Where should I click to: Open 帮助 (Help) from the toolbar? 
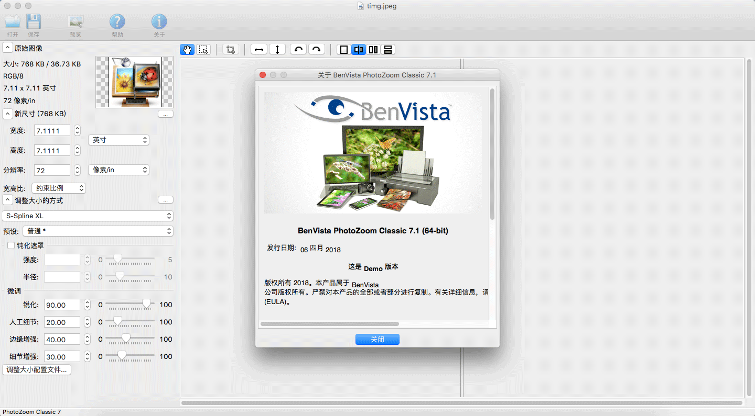pos(117,22)
